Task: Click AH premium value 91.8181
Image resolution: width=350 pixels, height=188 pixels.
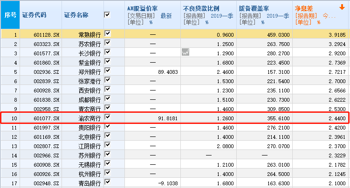Action: coord(168,118)
